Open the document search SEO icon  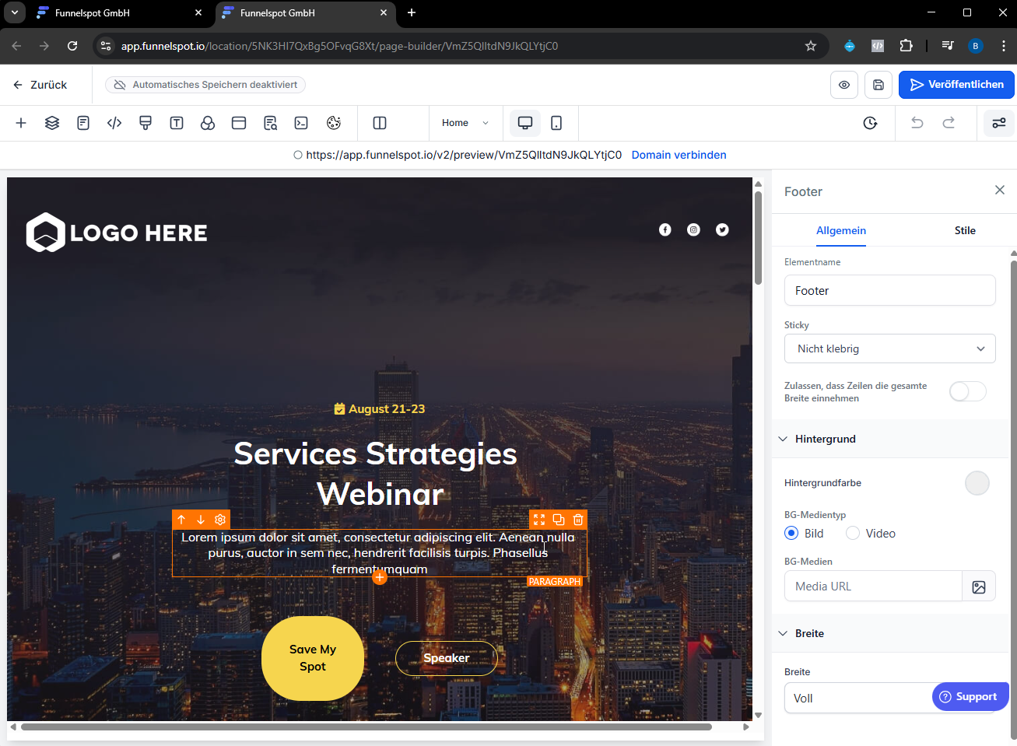(x=270, y=123)
